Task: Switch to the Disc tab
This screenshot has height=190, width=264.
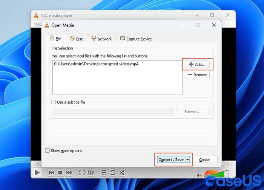Action: coord(77,39)
